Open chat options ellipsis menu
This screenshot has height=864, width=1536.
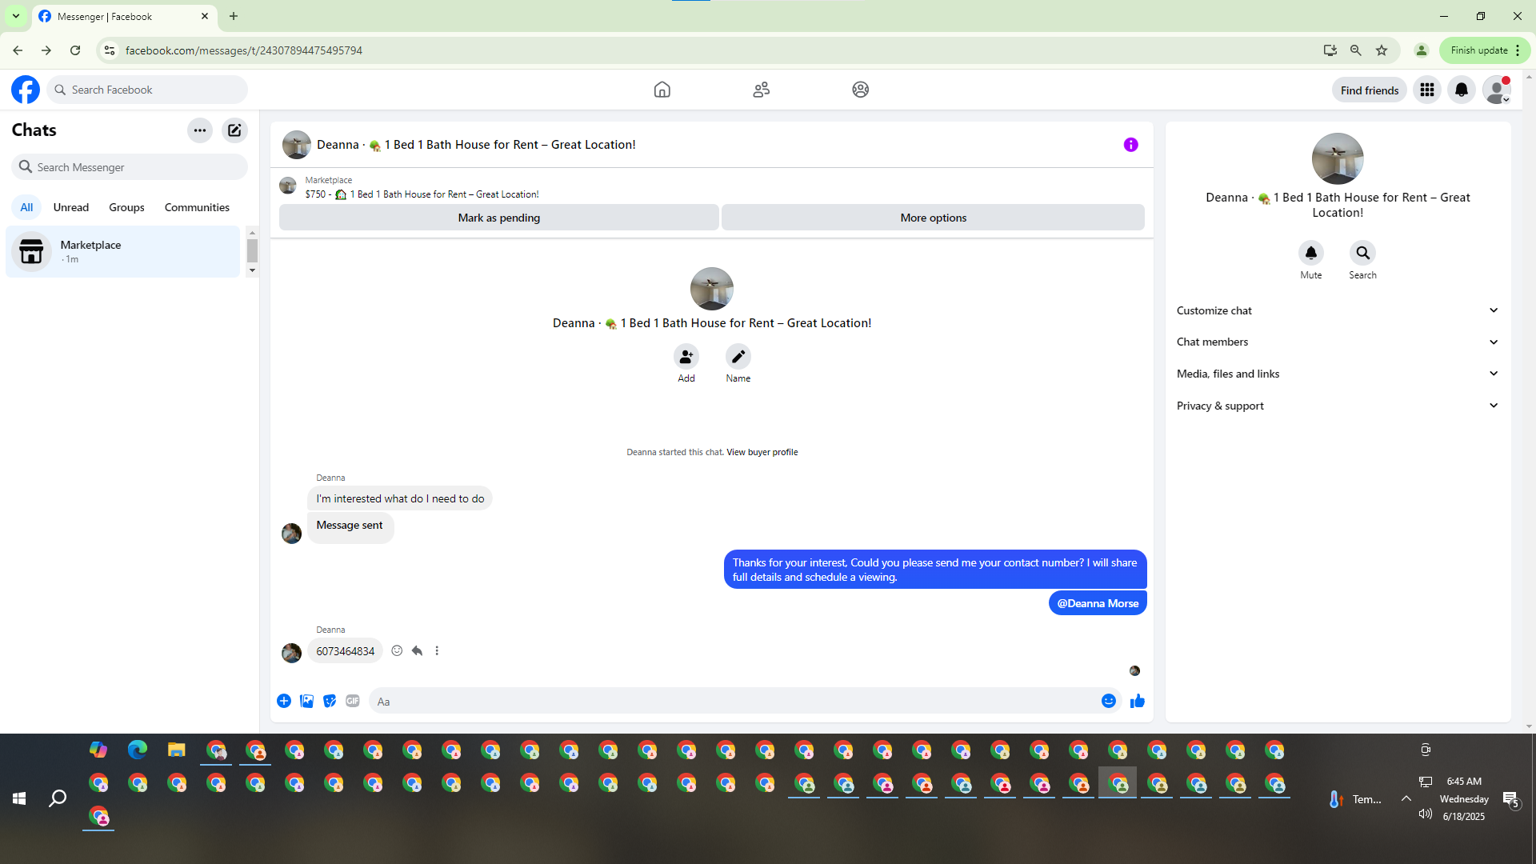click(x=200, y=130)
